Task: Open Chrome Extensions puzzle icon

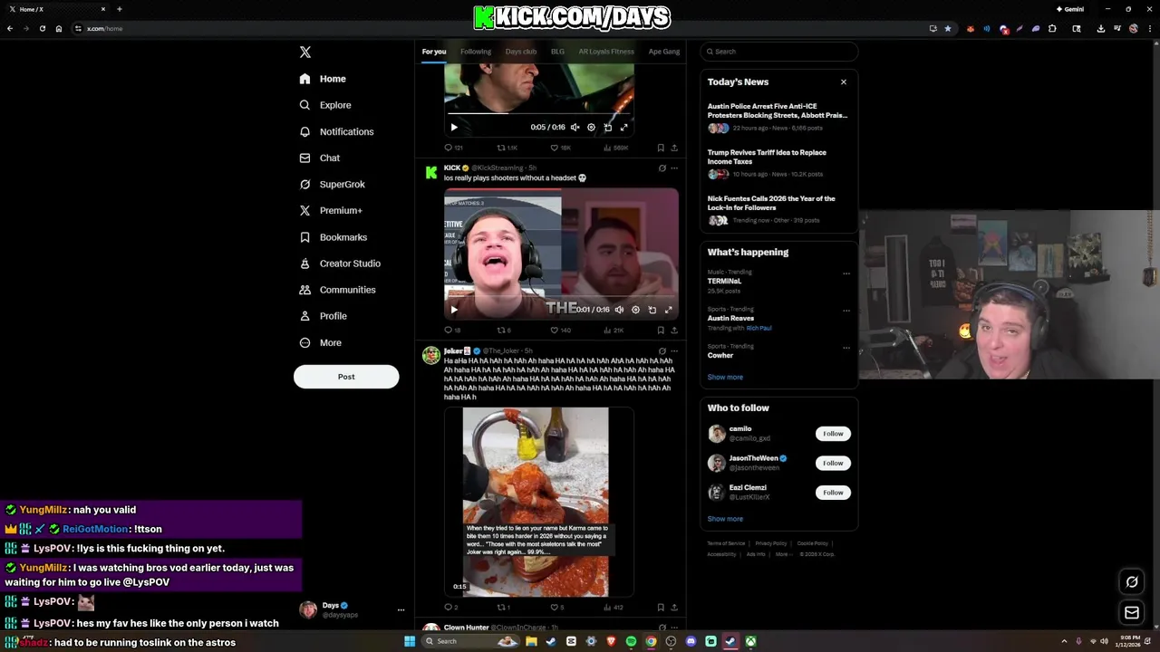Action: [1052, 28]
